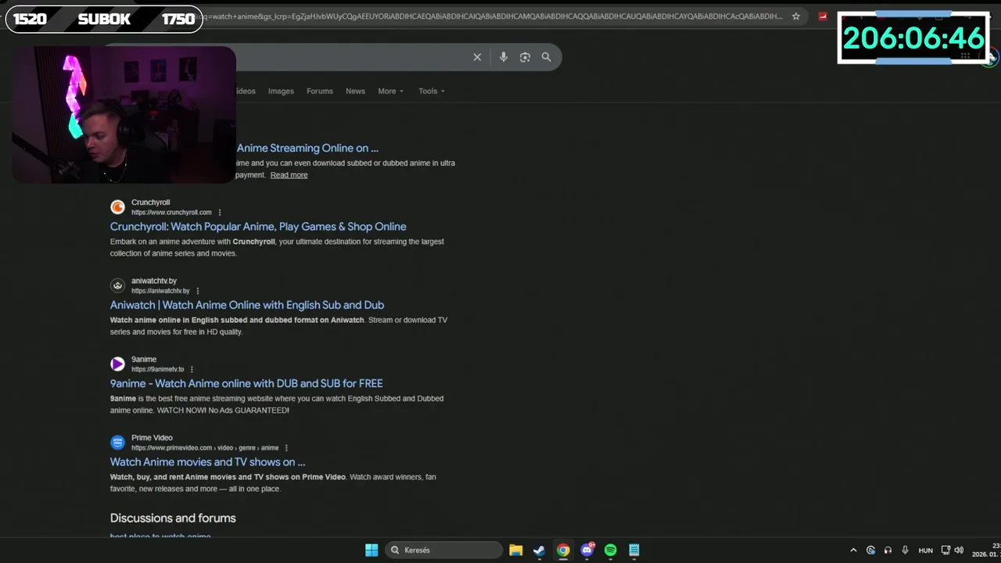
Task: Open the Aniwatch Watch Anime Online result
Action: click(x=247, y=305)
